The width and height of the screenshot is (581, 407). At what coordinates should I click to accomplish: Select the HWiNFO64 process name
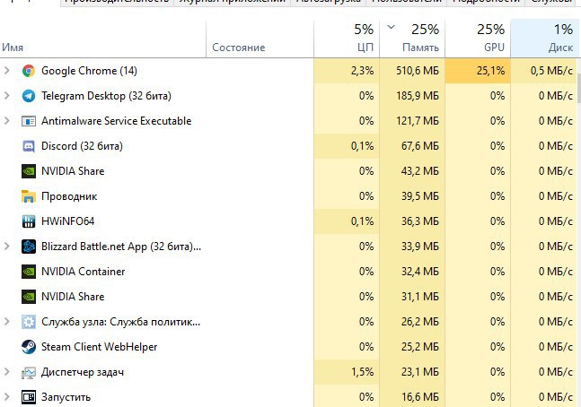click(68, 221)
